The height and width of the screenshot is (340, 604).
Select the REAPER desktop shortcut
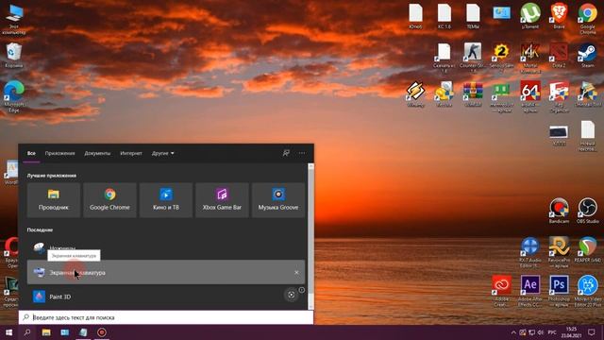587,249
